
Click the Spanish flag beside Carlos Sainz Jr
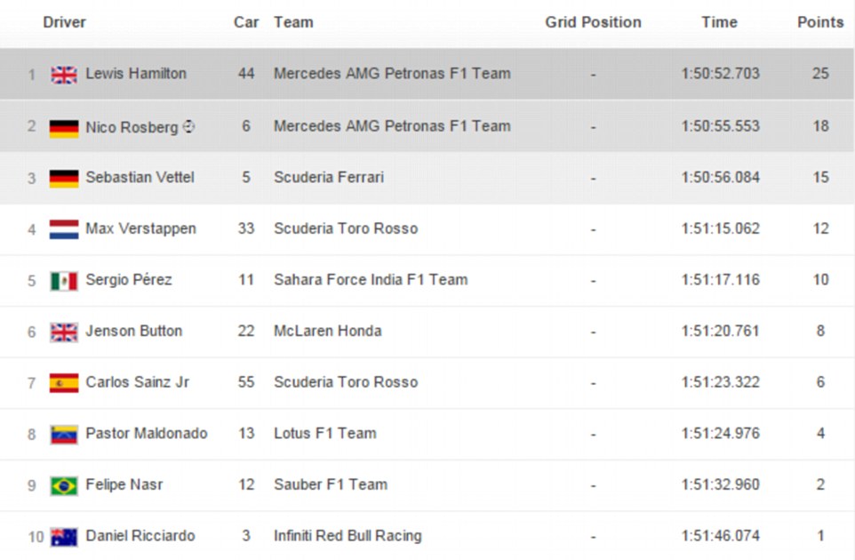[x=64, y=383]
